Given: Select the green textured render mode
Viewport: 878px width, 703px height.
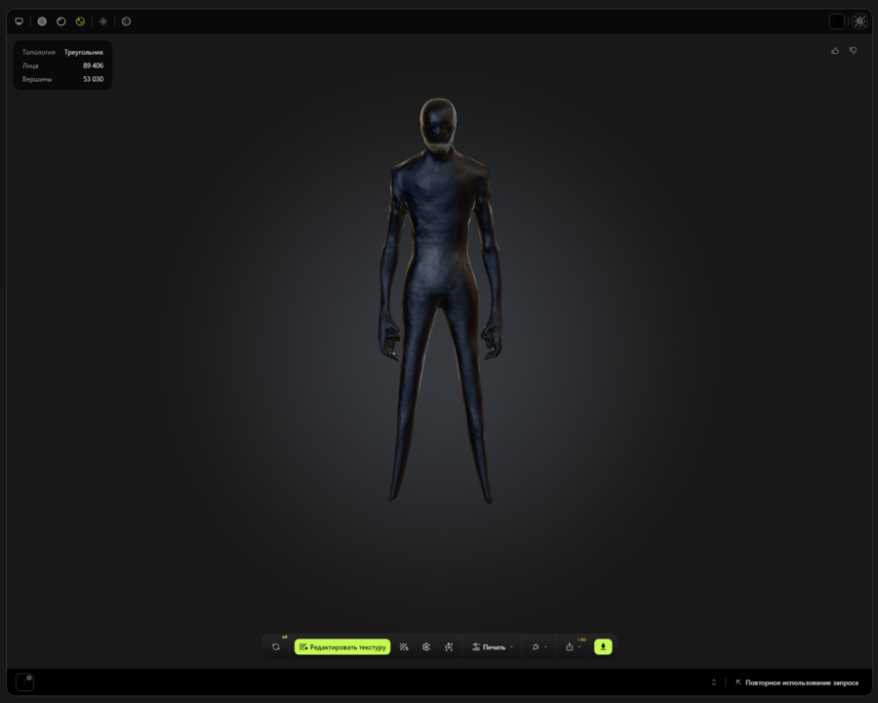Looking at the screenshot, I should (81, 21).
